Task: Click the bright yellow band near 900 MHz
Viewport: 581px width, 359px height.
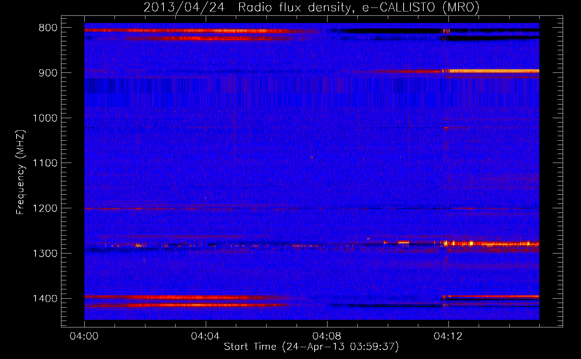Action: 494,71
